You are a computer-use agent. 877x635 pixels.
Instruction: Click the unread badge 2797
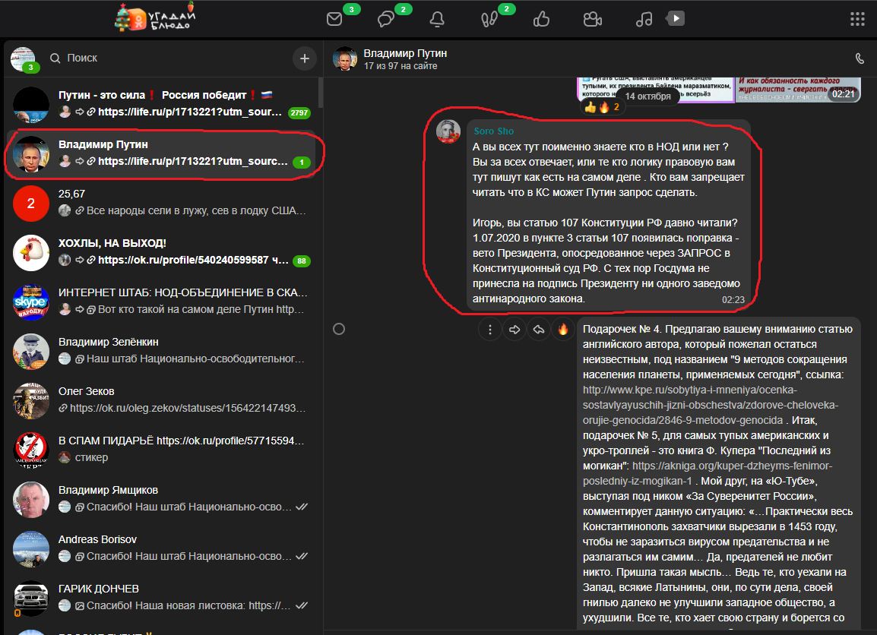point(299,113)
